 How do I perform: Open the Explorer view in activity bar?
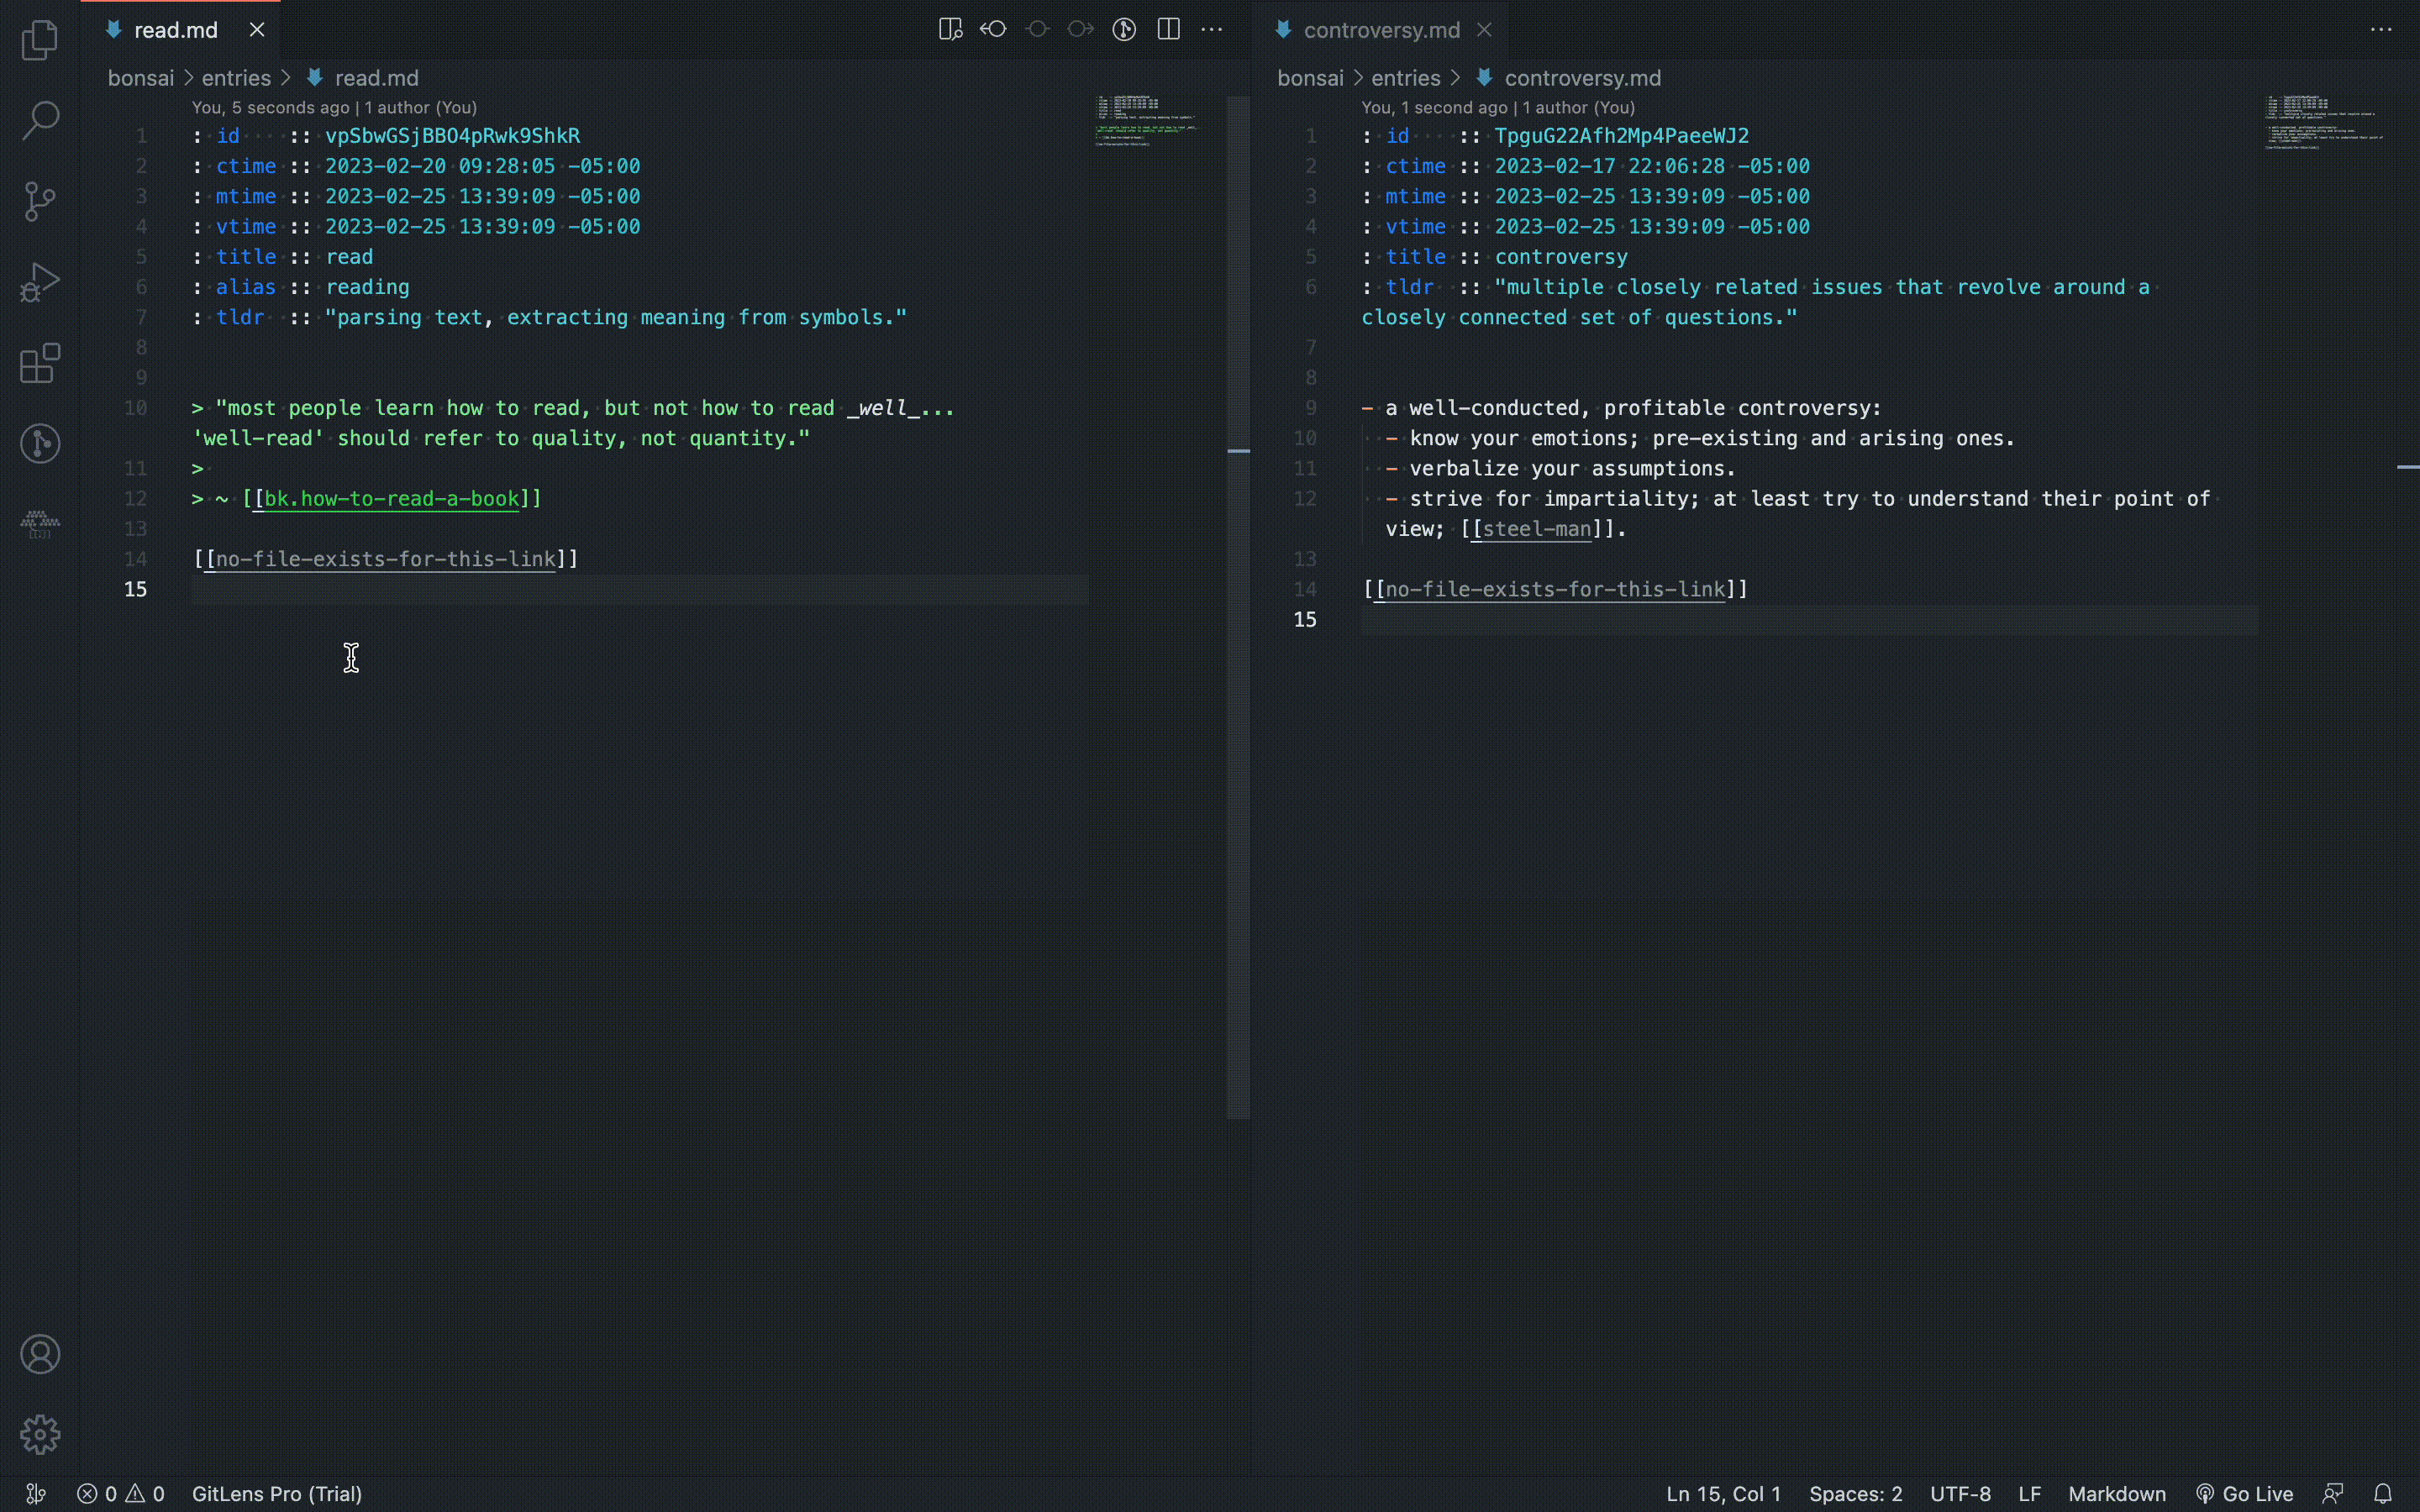click(40, 40)
